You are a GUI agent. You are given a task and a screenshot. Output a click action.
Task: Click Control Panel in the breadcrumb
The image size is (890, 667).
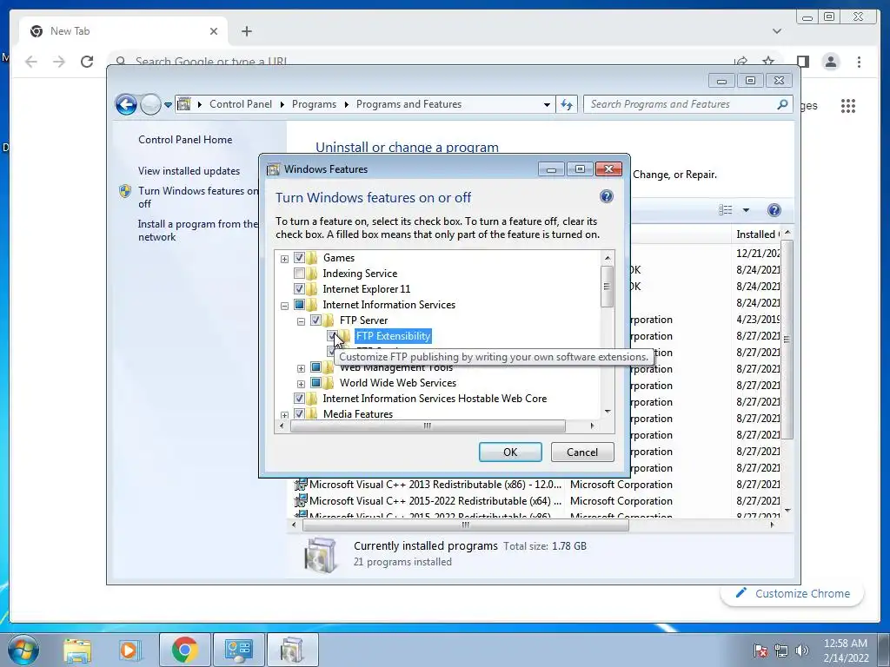pos(241,104)
